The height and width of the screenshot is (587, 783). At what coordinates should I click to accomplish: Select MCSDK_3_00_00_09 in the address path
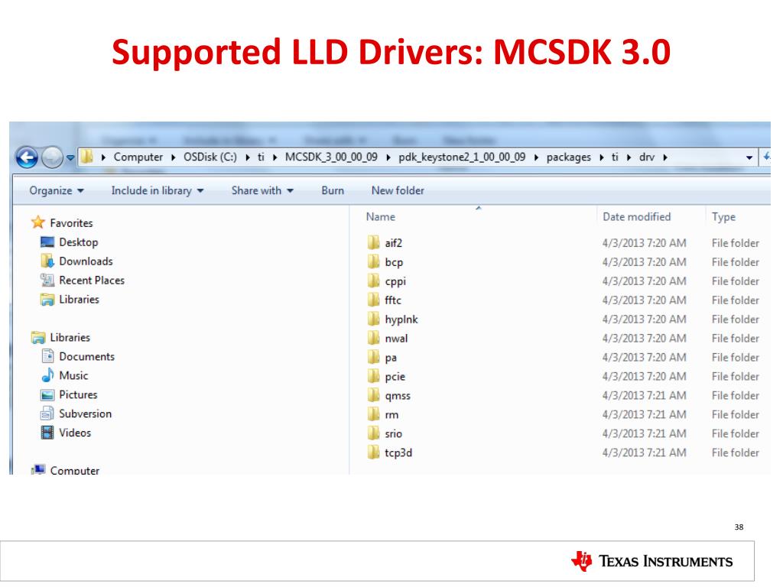coord(331,157)
